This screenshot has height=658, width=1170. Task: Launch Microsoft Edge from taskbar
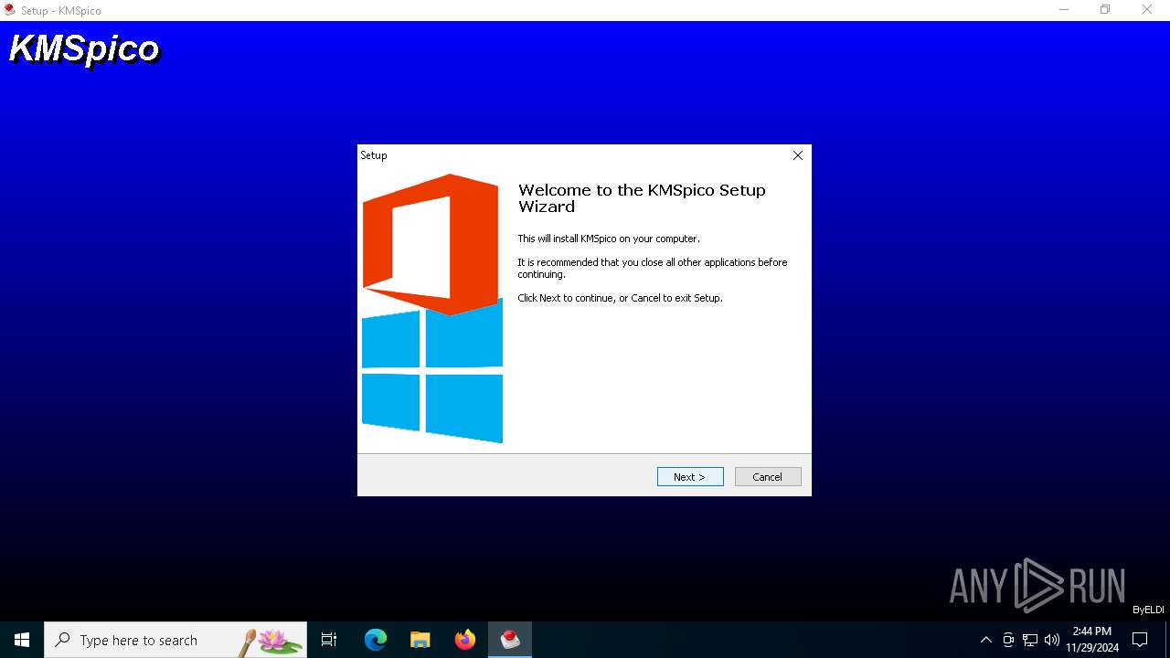pyautogui.click(x=376, y=640)
